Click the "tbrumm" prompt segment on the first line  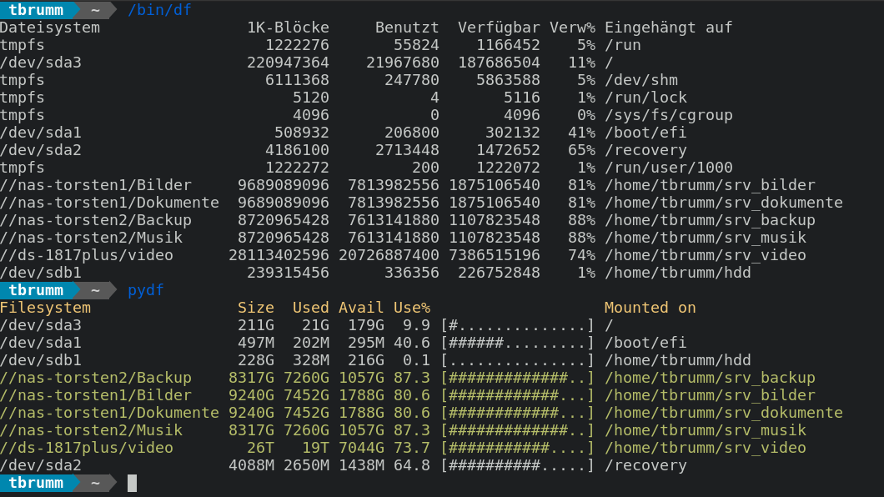(36, 10)
